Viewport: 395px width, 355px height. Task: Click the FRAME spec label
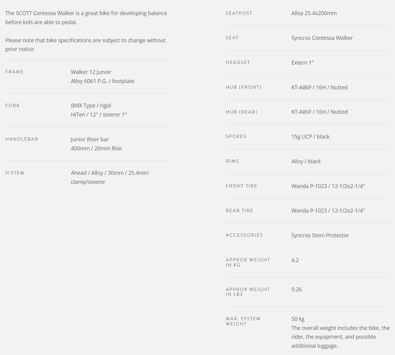point(14,72)
